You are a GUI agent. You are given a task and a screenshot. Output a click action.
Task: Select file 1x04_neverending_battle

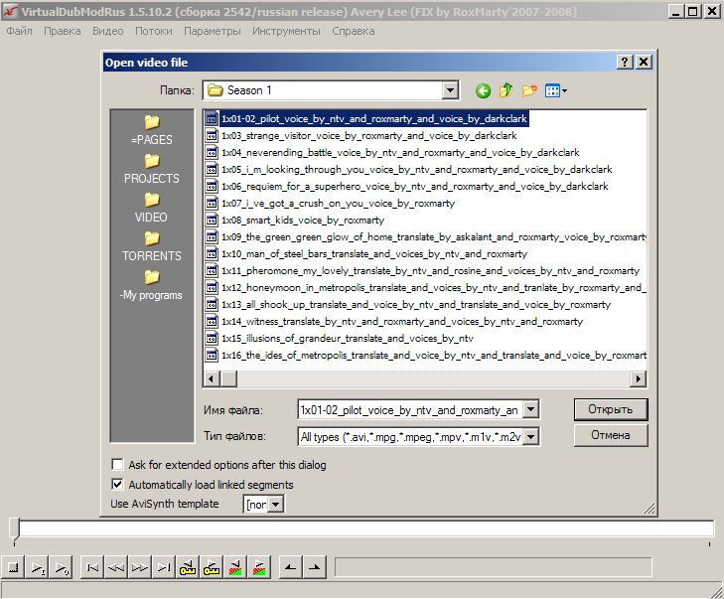click(x=400, y=152)
